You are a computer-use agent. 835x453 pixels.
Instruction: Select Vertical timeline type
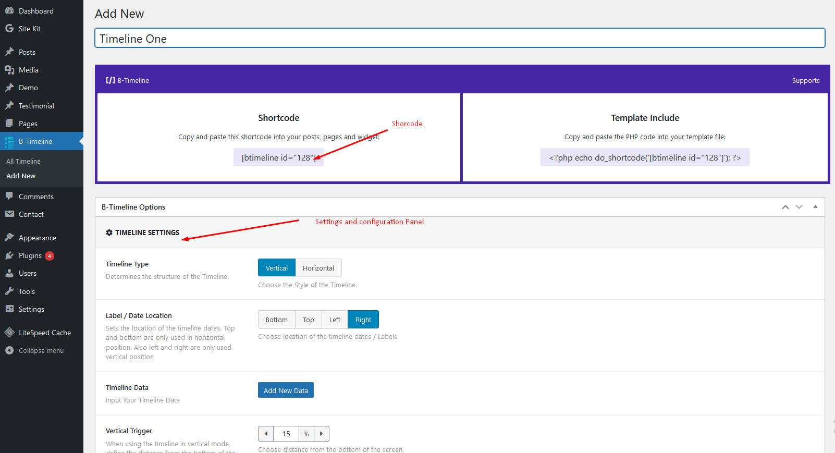277,268
